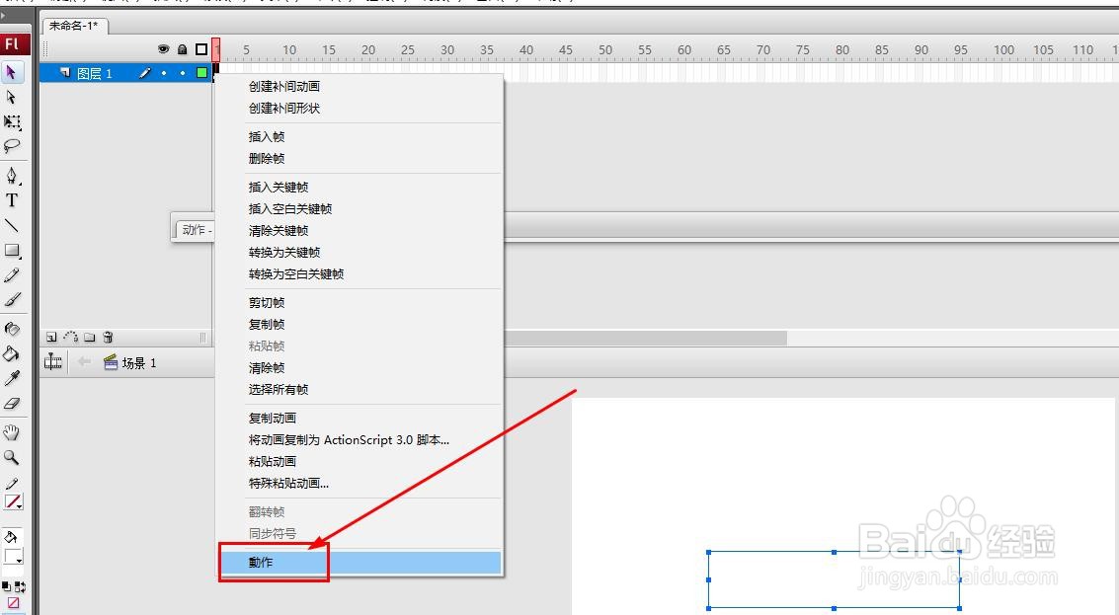Click the no color icon

click(13, 603)
